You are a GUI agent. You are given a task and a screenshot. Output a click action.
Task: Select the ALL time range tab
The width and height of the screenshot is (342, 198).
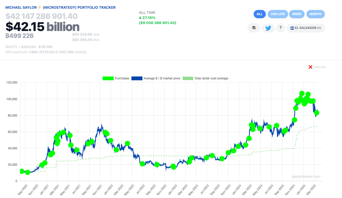coord(260,14)
